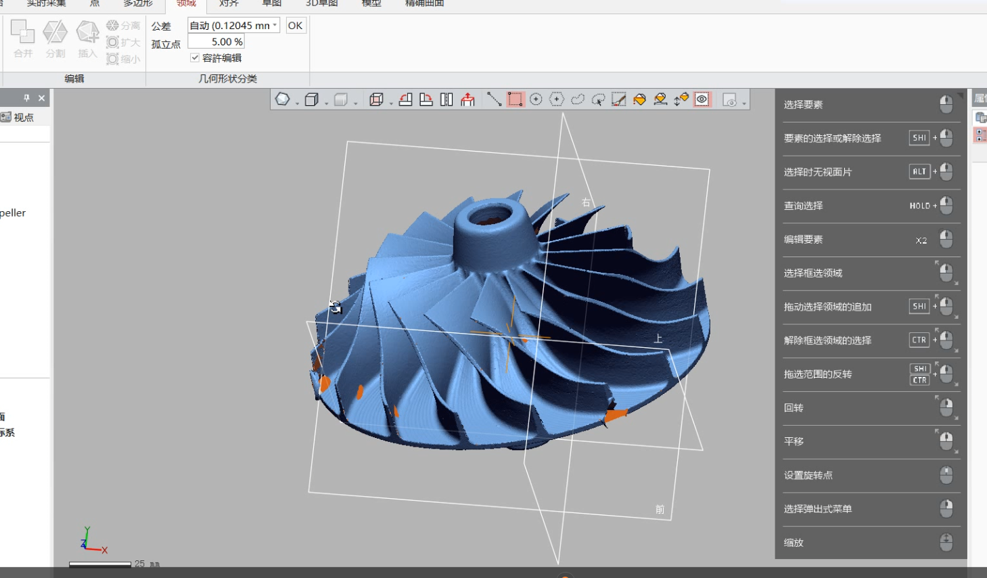Rotate view counterclockwise with red arrow icon
987x578 pixels.
coord(405,99)
